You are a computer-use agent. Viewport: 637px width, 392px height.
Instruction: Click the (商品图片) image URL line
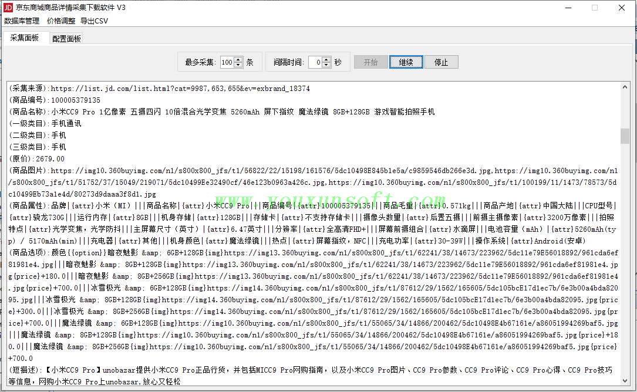click(314, 183)
